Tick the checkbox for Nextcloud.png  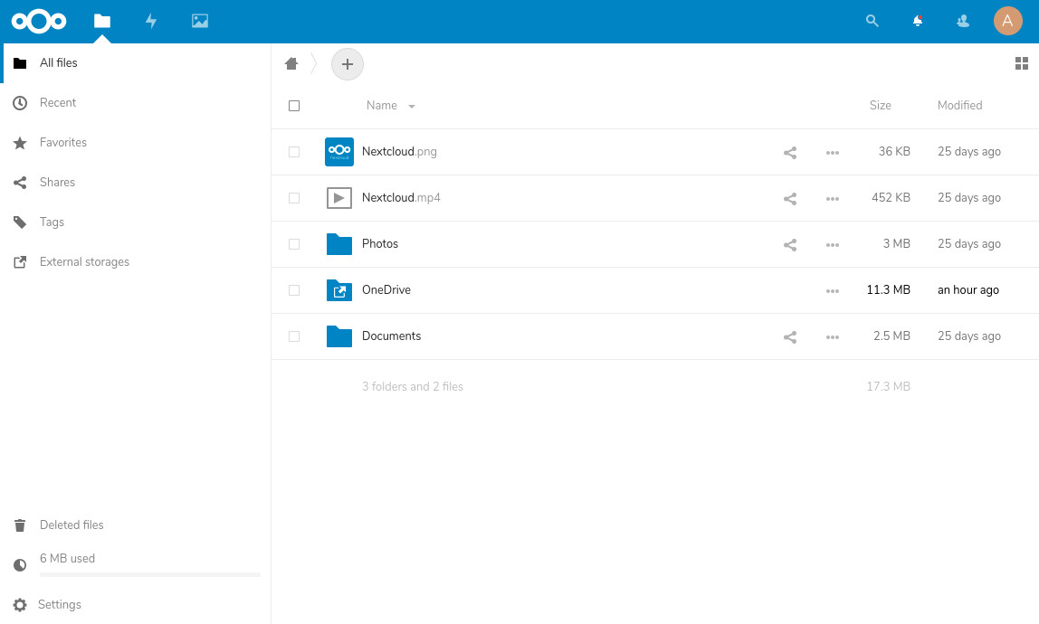coord(294,152)
